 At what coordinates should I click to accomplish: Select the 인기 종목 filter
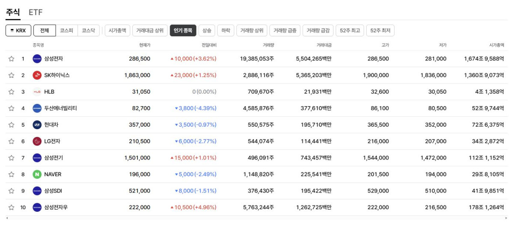pos(183,30)
